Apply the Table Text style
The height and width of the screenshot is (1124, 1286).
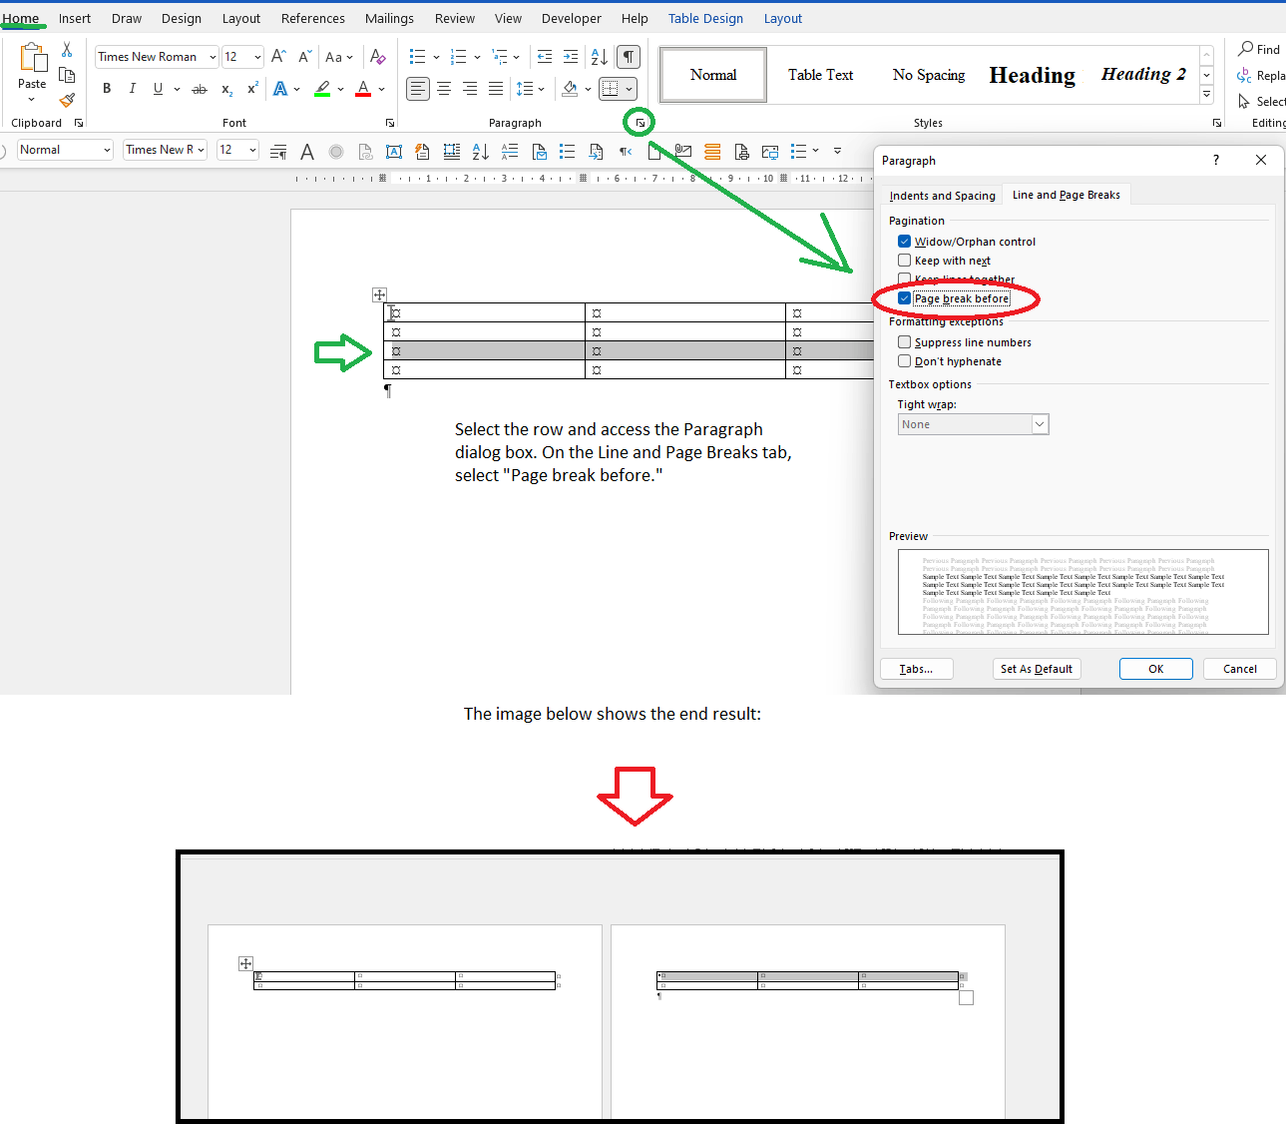tap(820, 75)
